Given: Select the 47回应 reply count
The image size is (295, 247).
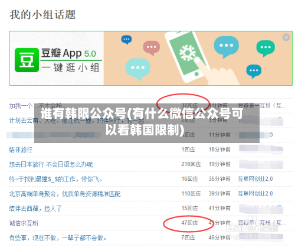Looking at the screenshot, I should click(189, 223).
